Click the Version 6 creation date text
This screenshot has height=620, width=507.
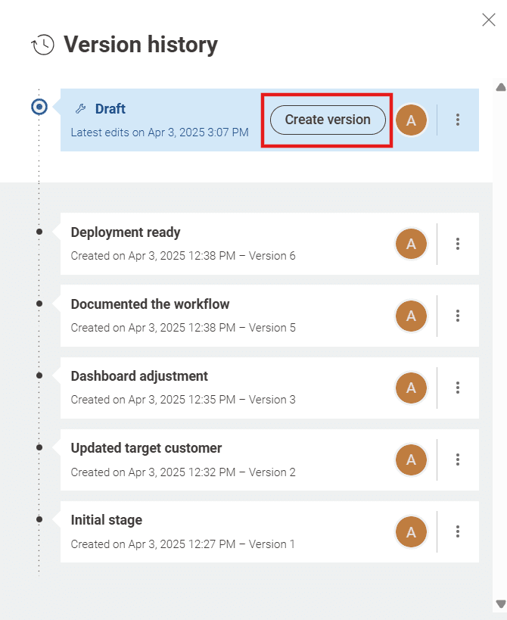[x=183, y=256]
